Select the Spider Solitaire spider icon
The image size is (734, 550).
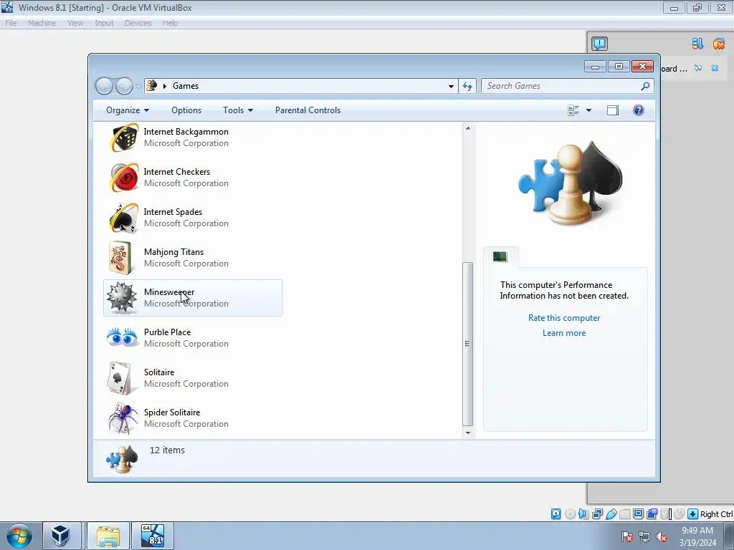123,418
